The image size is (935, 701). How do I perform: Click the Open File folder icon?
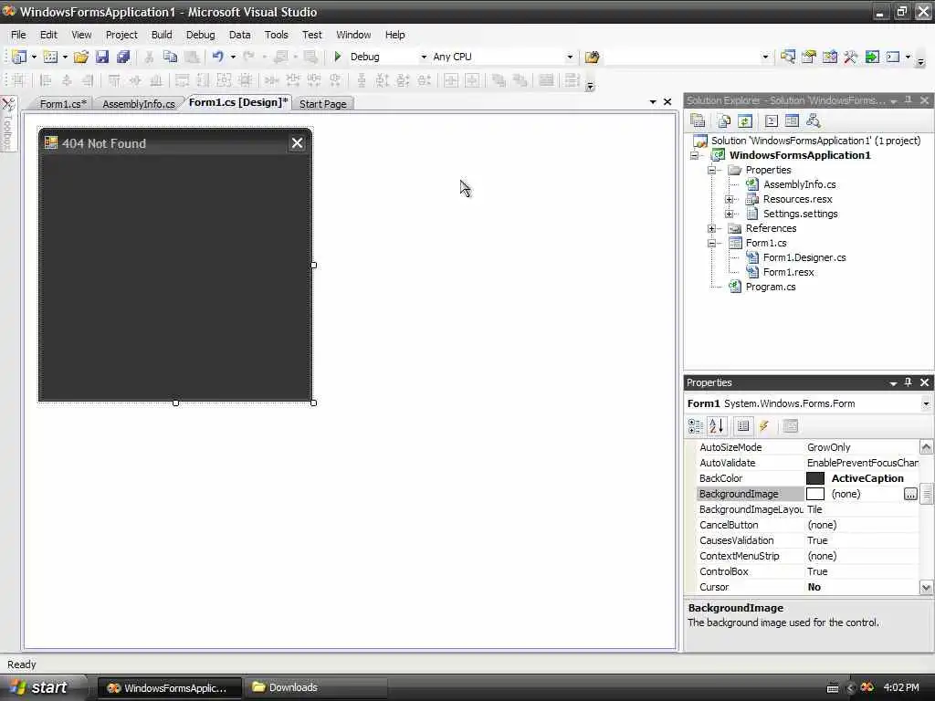(81, 57)
